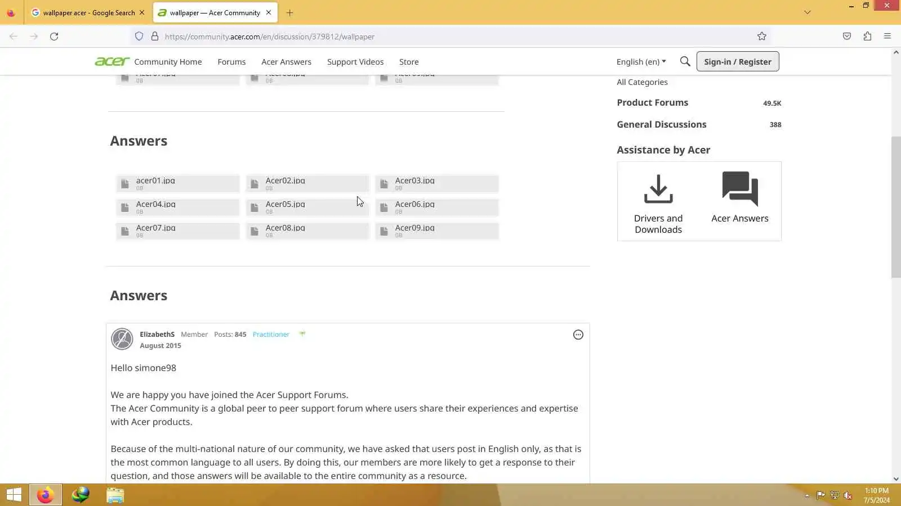Click the tracking protection shield icon
This screenshot has width=901, height=506.
pyautogui.click(x=139, y=37)
